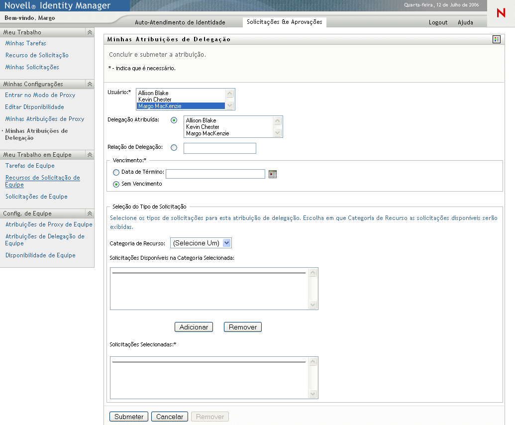
Task: Select the Delegação Atribuída radio button
Action: (174, 120)
